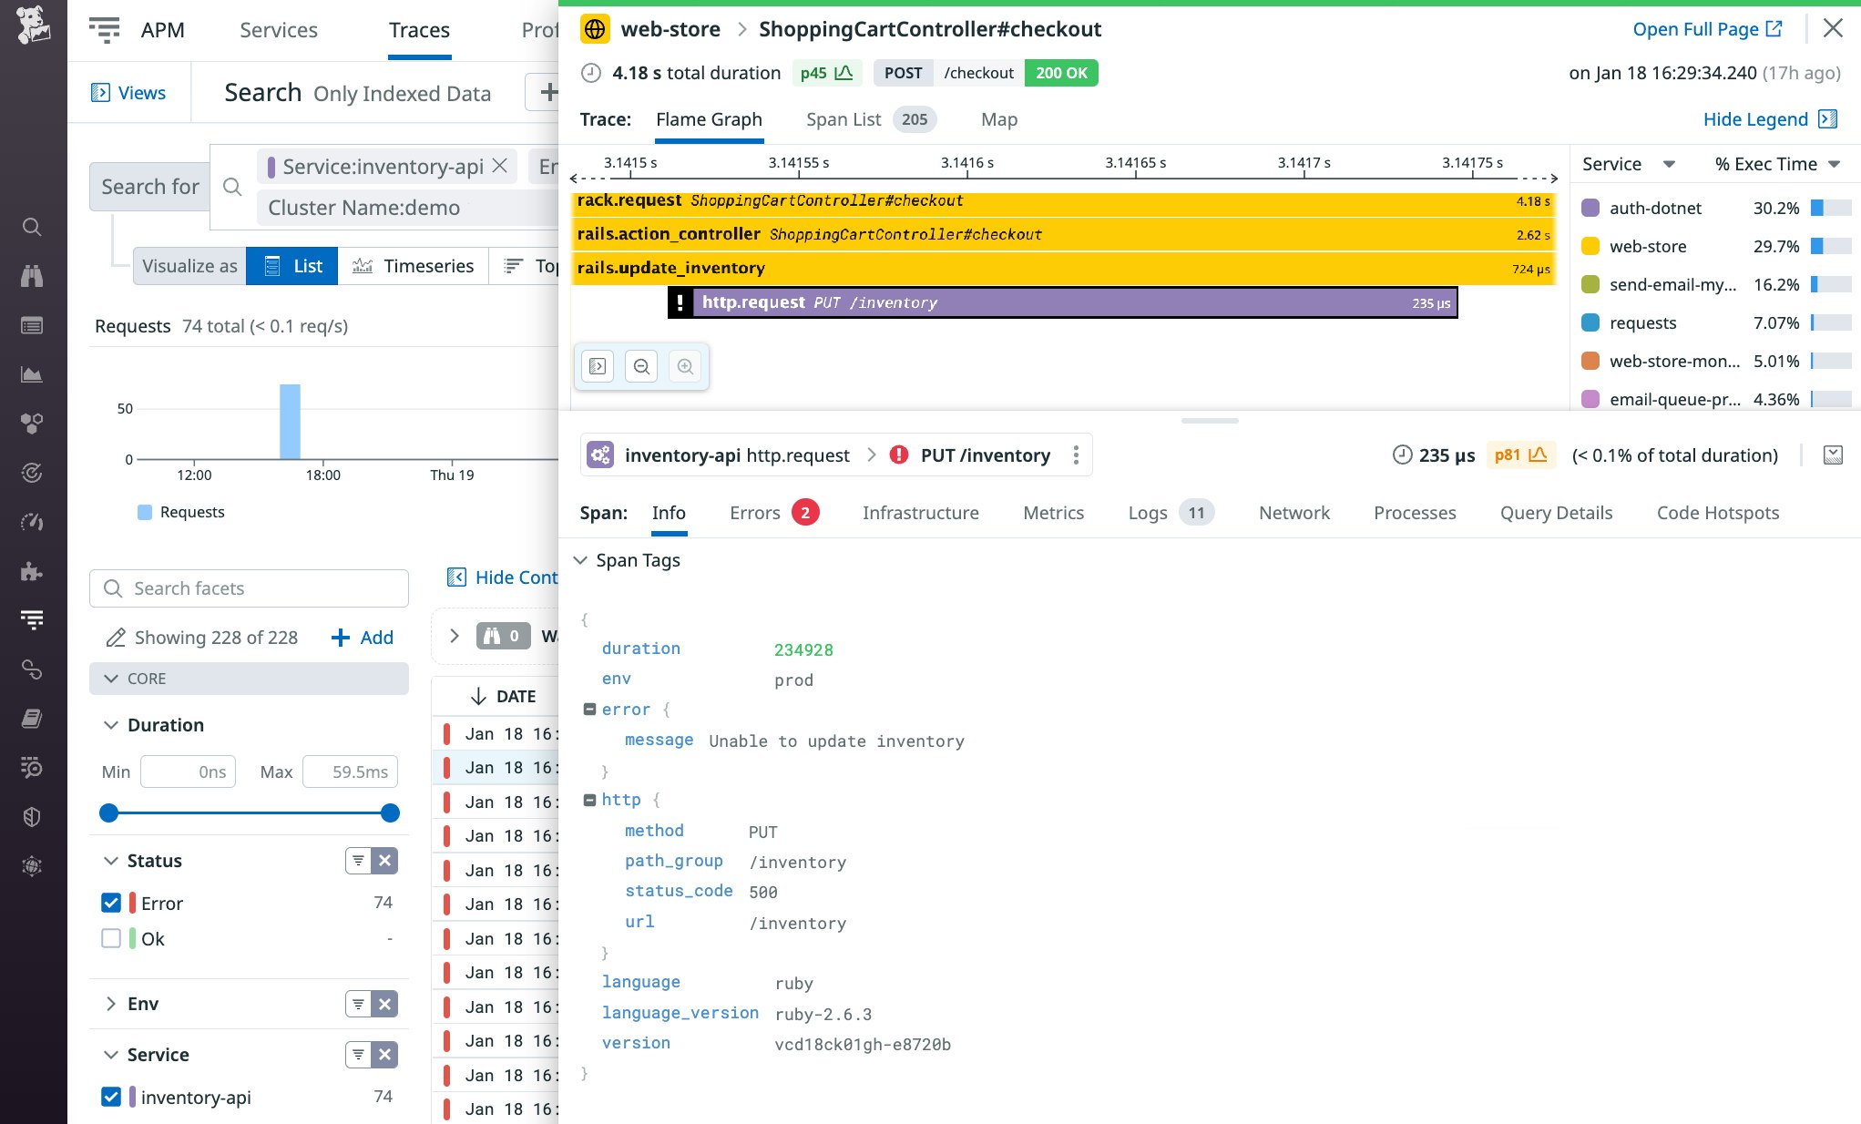
Task: Click the binoculars icon in left sidebar
Action: [x=32, y=276]
